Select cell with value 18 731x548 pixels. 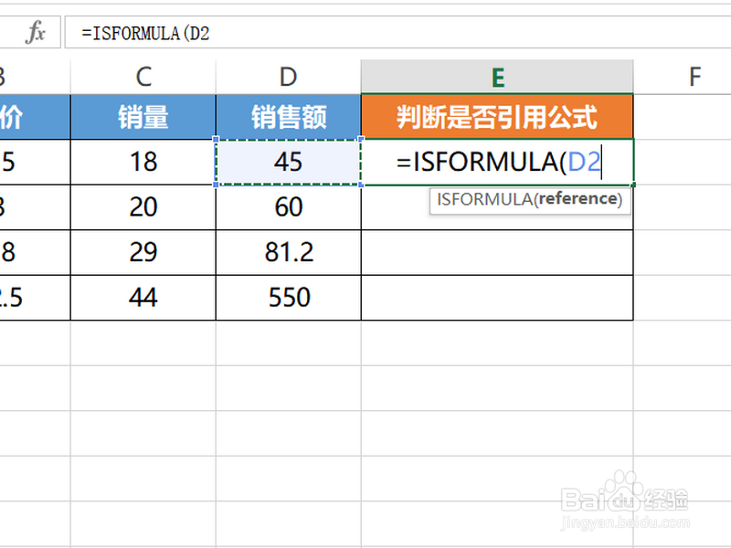click(143, 162)
